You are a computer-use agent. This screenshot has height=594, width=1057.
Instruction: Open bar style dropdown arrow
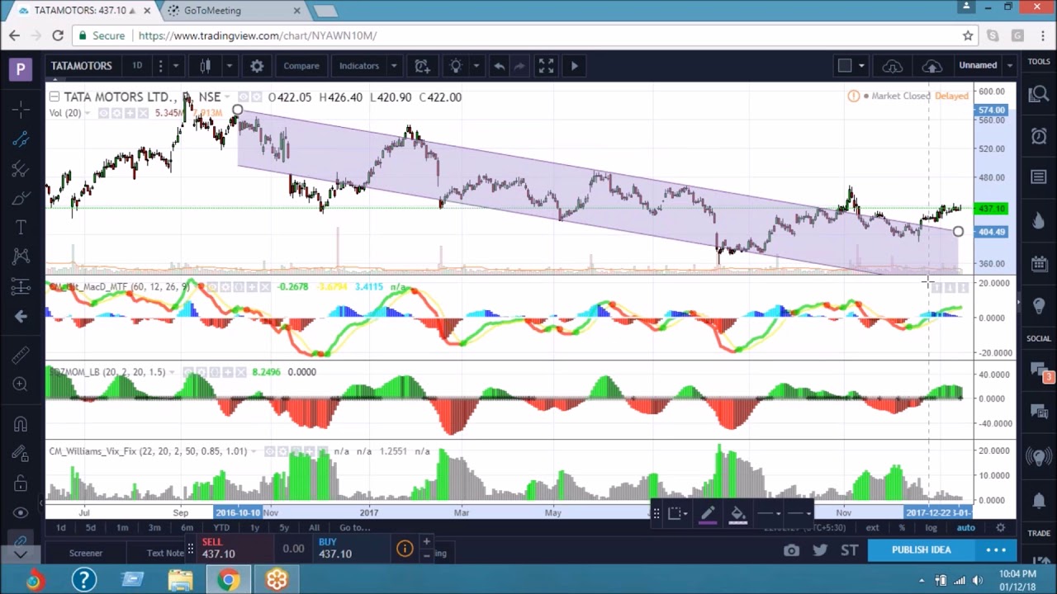click(229, 66)
